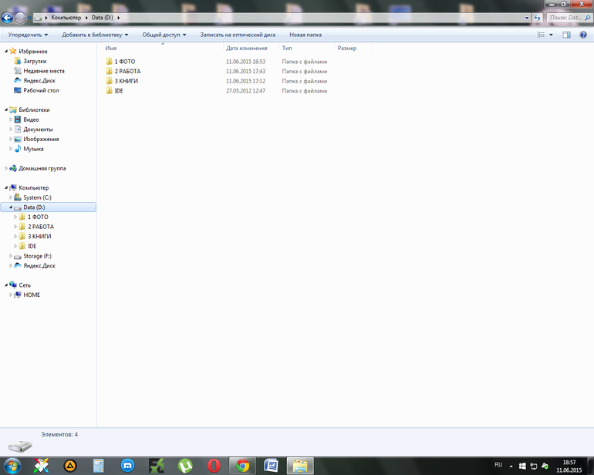This screenshot has width=594, height=475.
Task: Select the 3 КНИГИ folder in the file list
Action: click(x=127, y=81)
